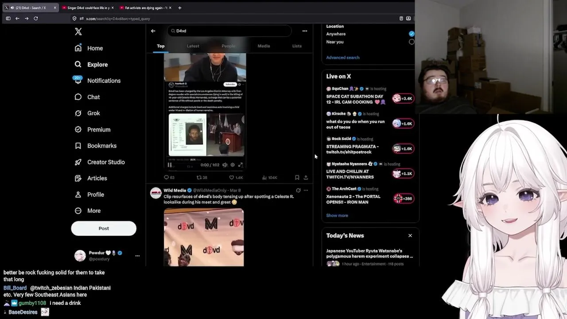This screenshot has width=567, height=319.
Task: Open Advanced search link
Action: pos(343,58)
